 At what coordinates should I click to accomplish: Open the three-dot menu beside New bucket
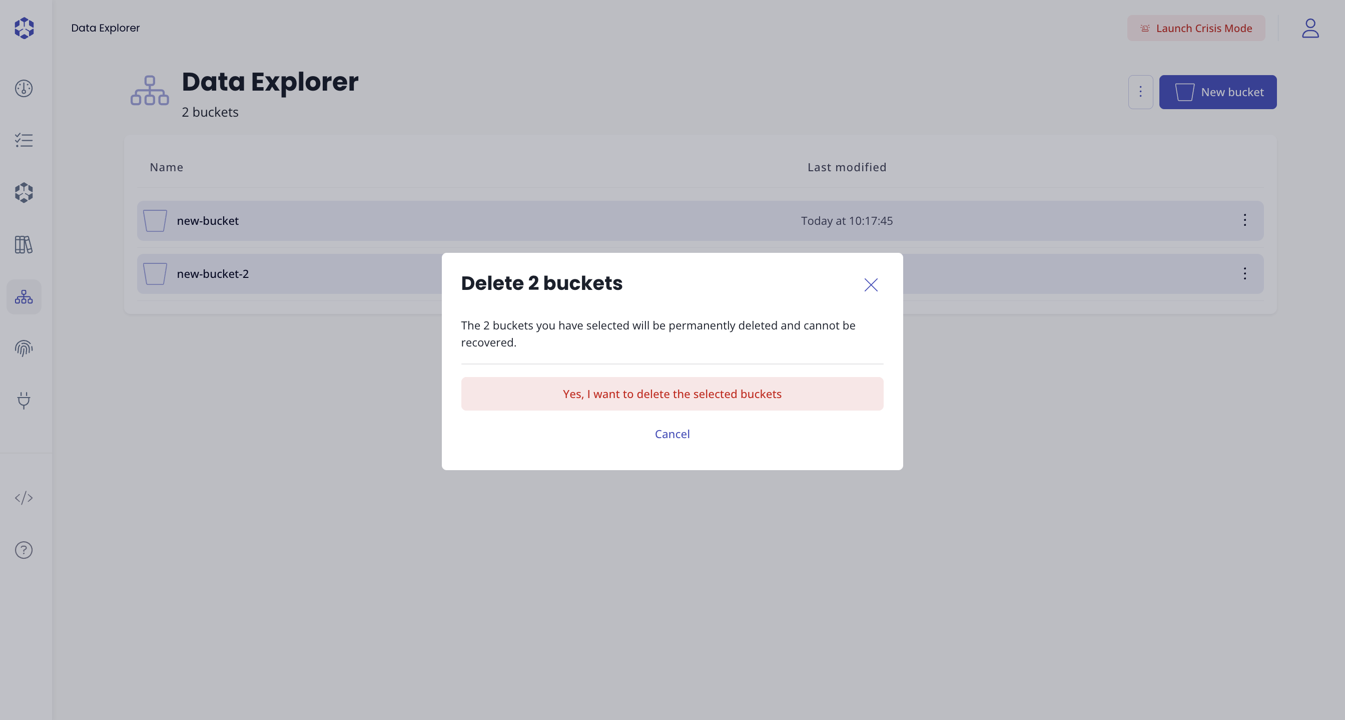(1140, 92)
